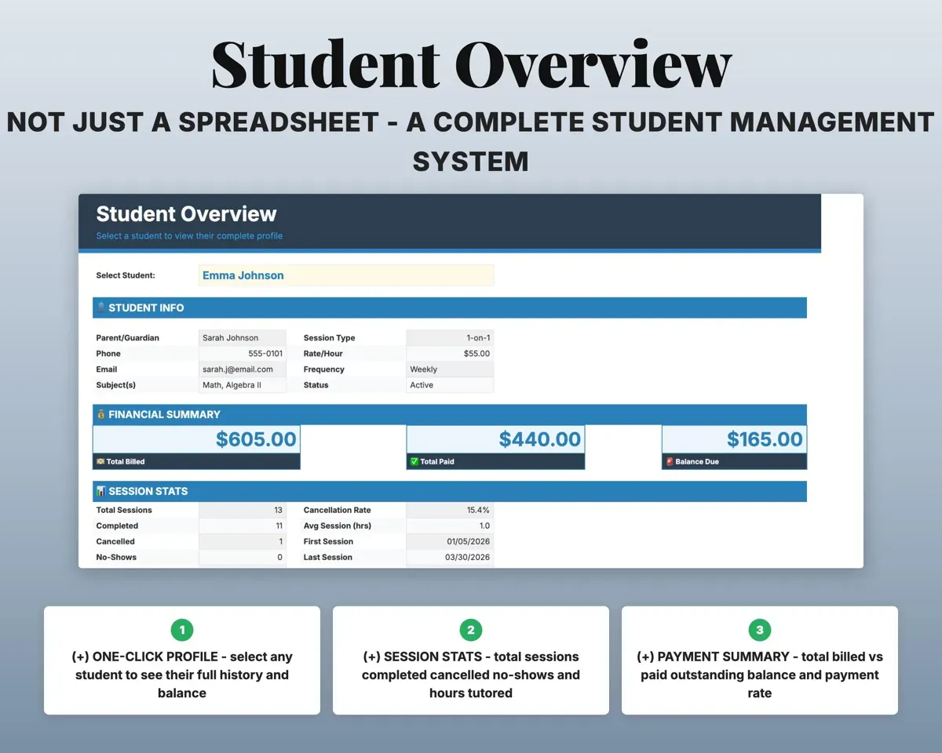This screenshot has width=942, height=753.
Task: Click the ONE-CLICK PROFILE feature card
Action: pos(182,660)
